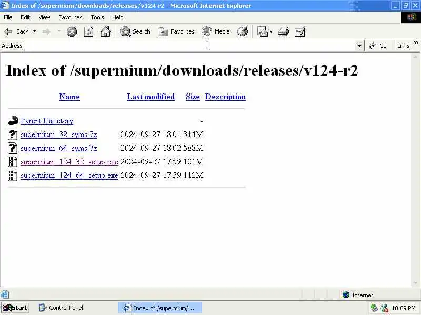Download supermium_124_32_setup.exe
421x315 pixels.
tap(69, 162)
